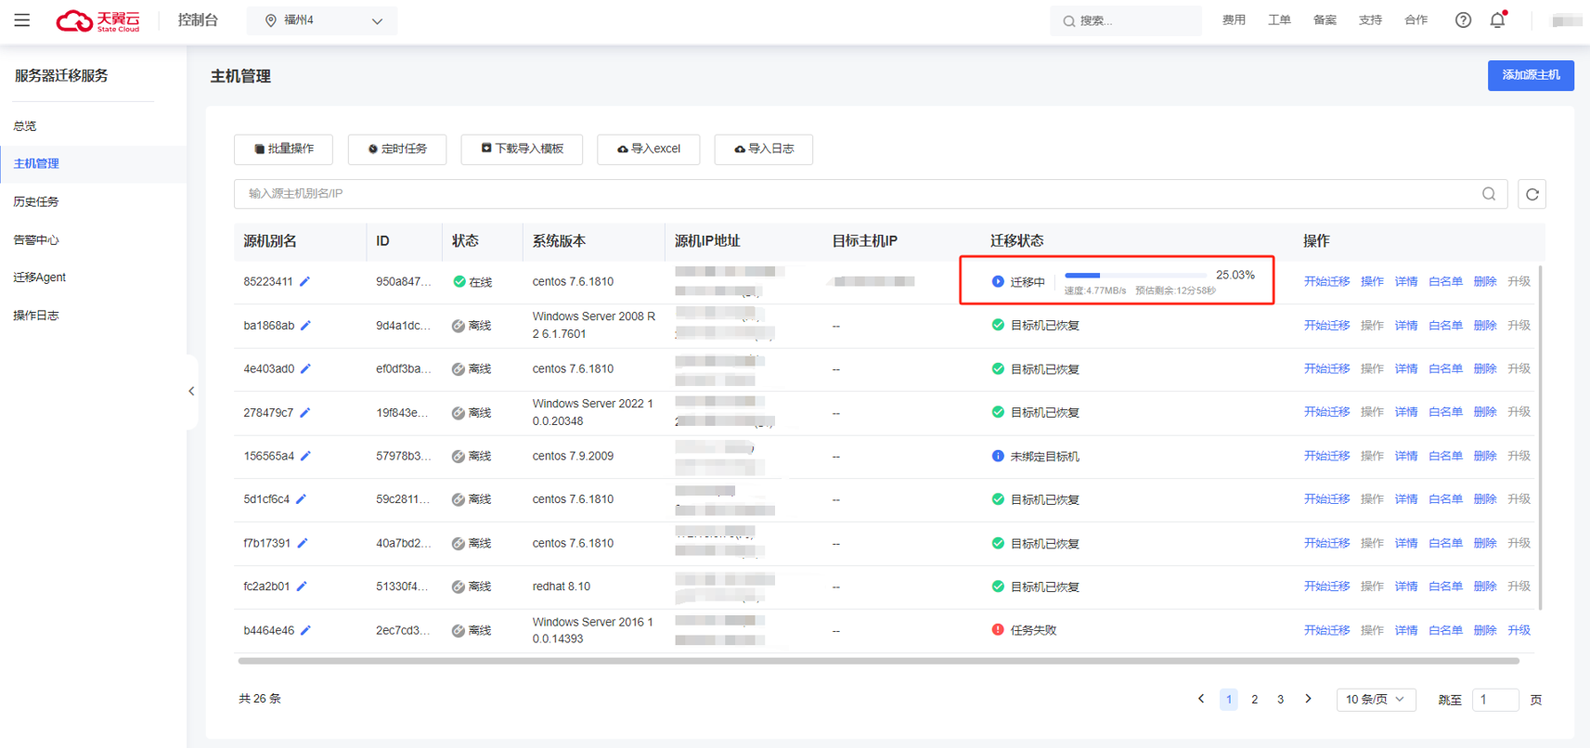Click the redhat 8.10 system version cell

click(562, 587)
